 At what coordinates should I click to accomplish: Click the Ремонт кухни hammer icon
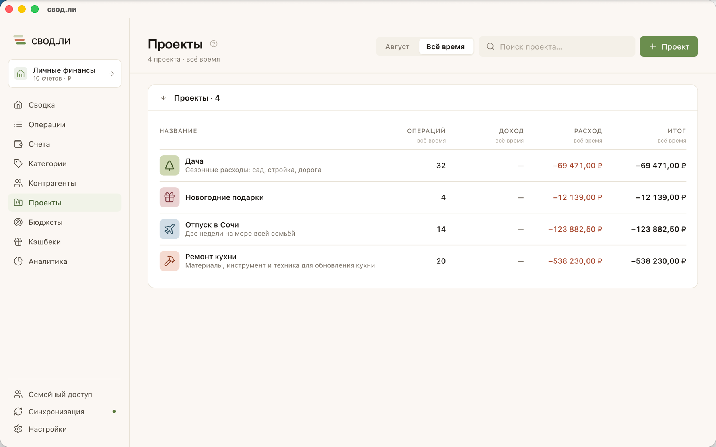tap(169, 261)
